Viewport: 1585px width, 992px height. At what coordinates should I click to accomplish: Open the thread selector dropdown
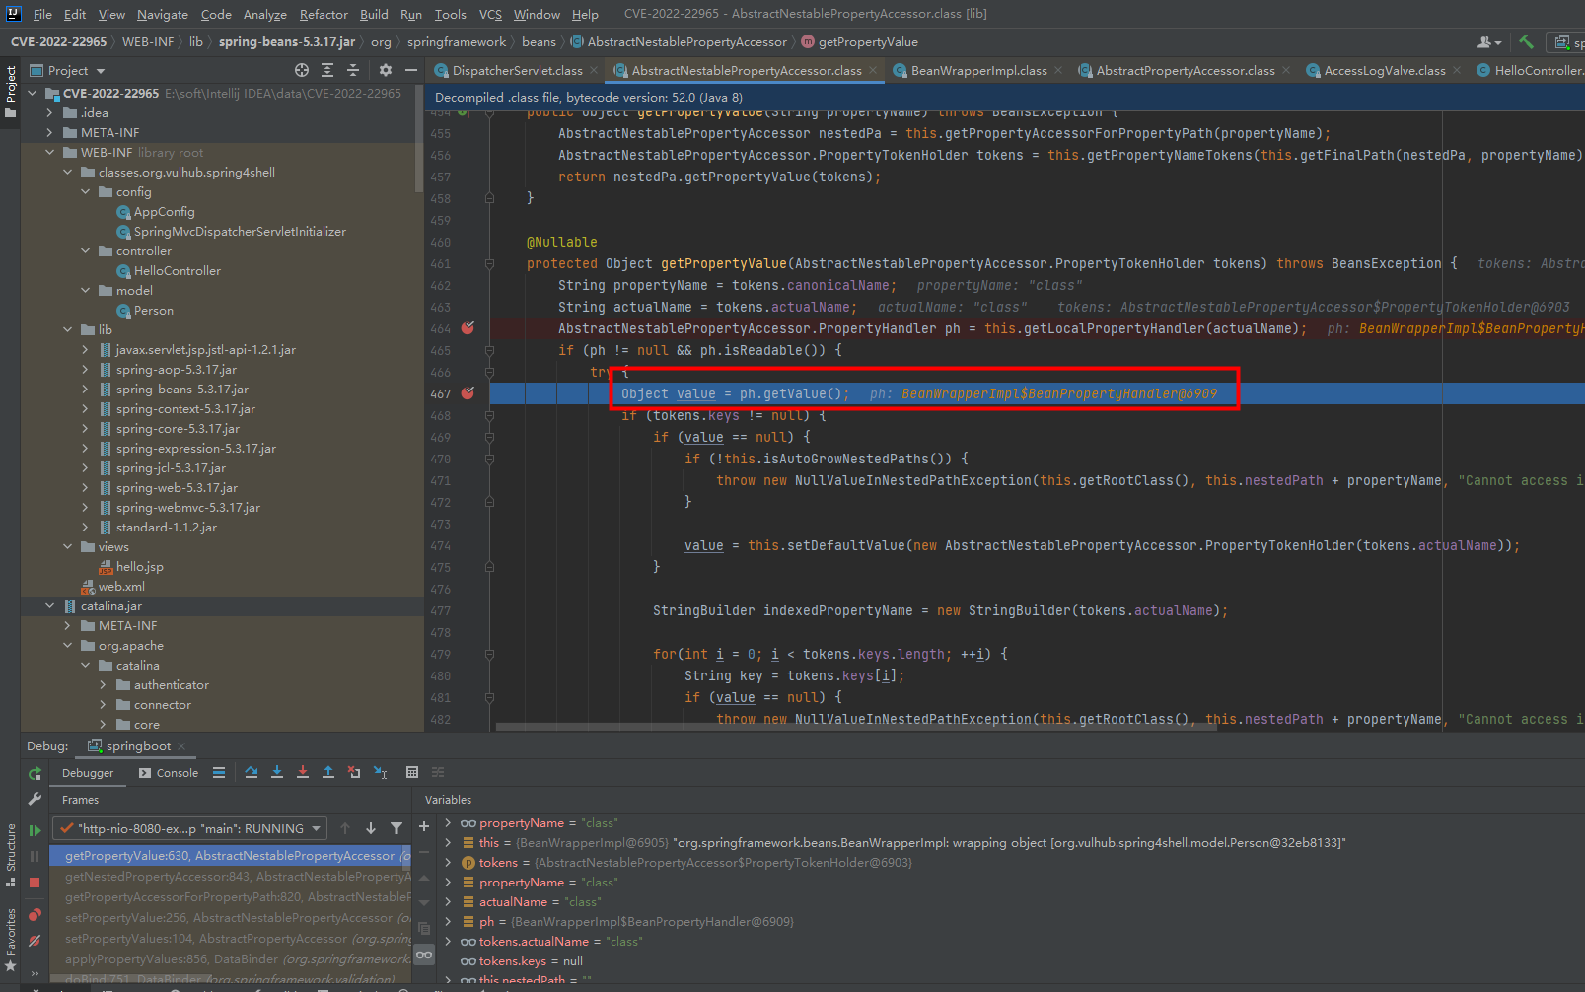point(190,829)
